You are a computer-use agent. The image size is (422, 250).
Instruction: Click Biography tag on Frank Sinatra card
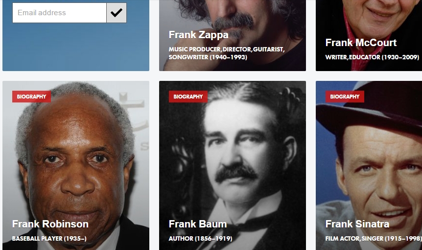click(x=345, y=97)
